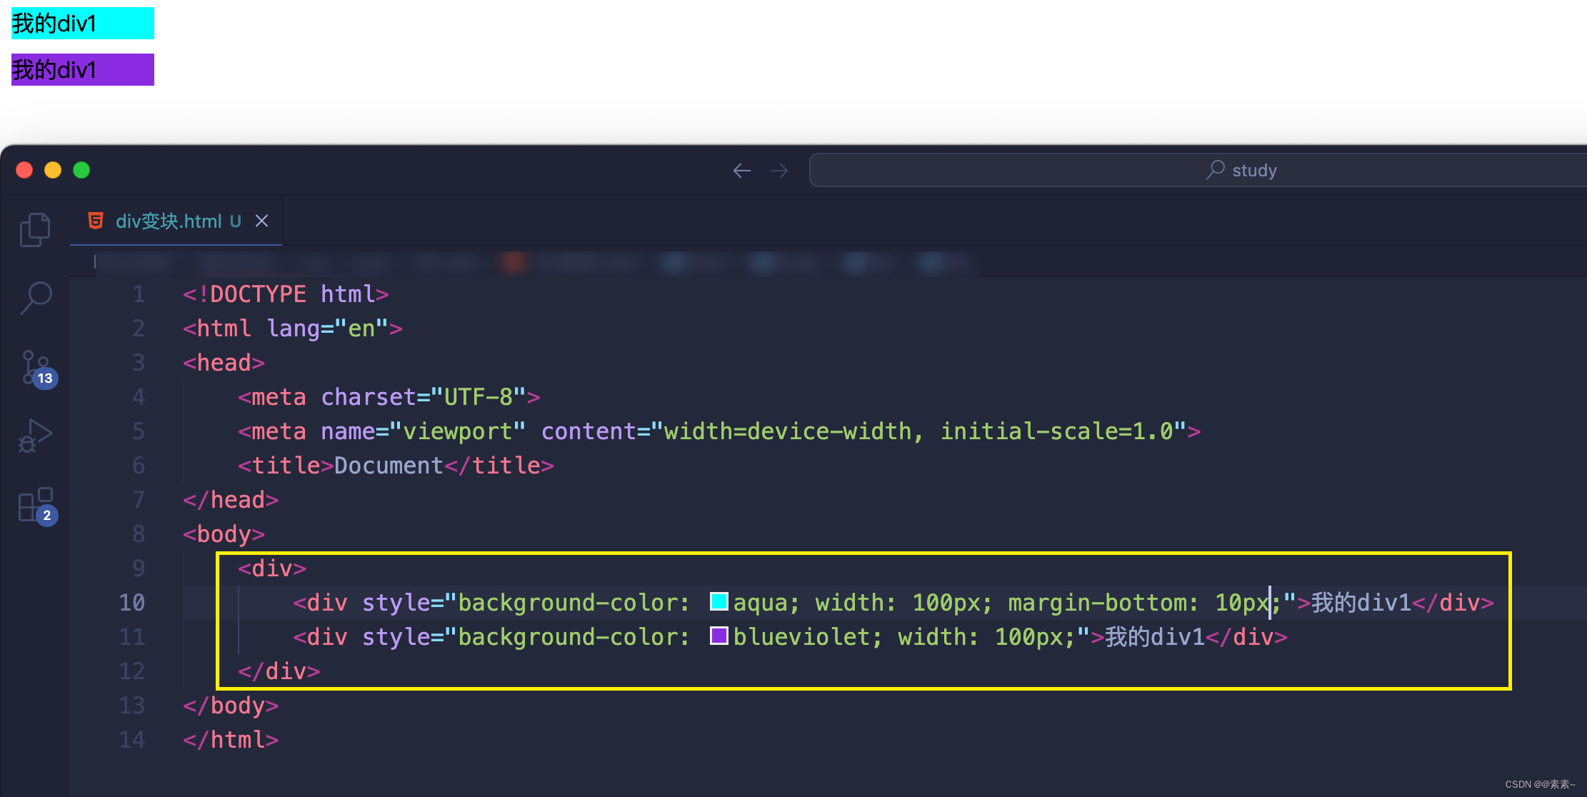Click the HTML5 file icon in tab
This screenshot has width=1587, height=797.
(96, 221)
